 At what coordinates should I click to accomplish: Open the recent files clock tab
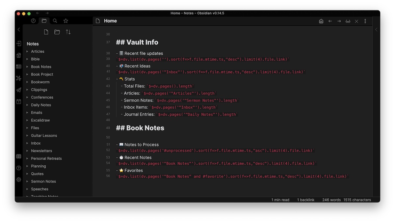coord(33,21)
